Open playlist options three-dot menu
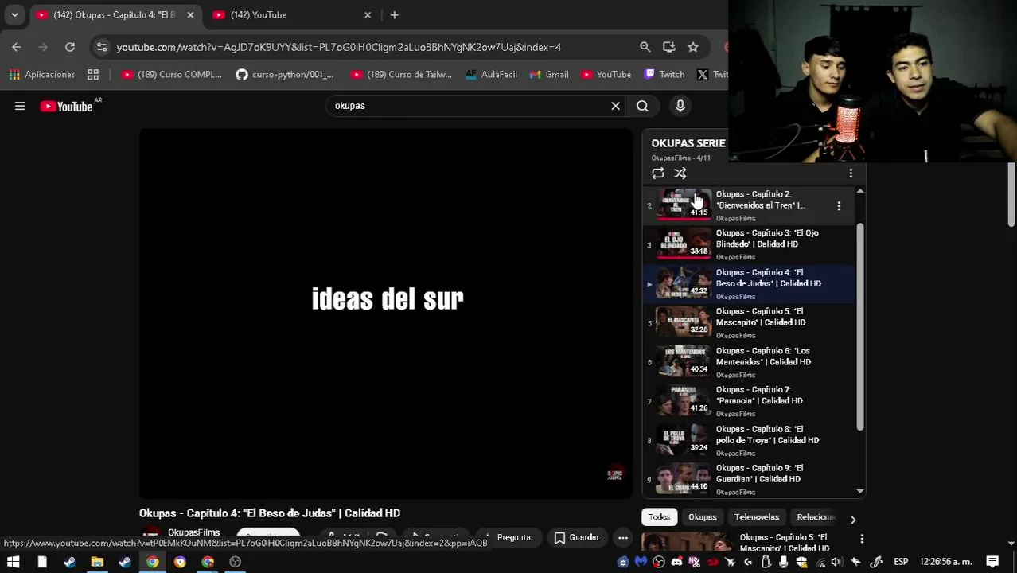The width and height of the screenshot is (1017, 573). pos(851,173)
